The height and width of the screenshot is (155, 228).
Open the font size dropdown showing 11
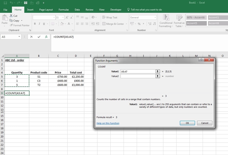pos(63,18)
